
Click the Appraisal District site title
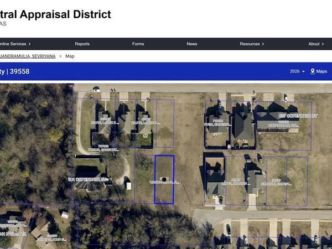(x=55, y=14)
